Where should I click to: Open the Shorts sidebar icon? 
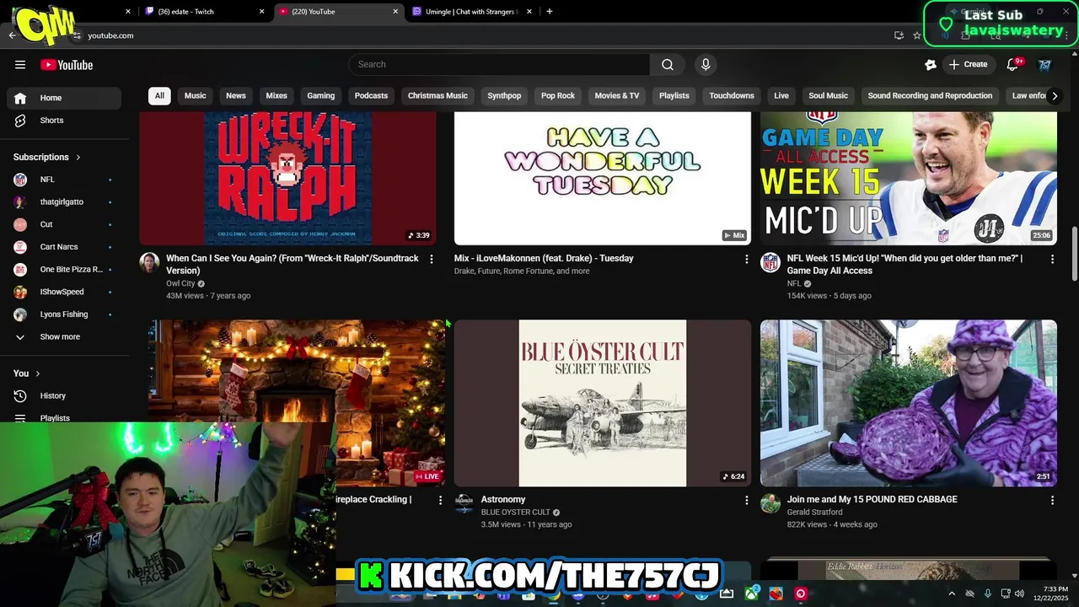20,121
